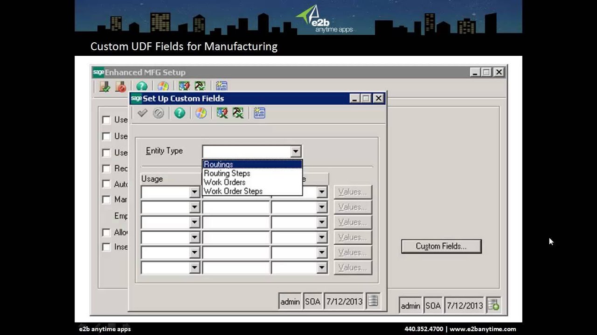
Task: Click the Values... button in the second row
Action: pyautogui.click(x=353, y=207)
